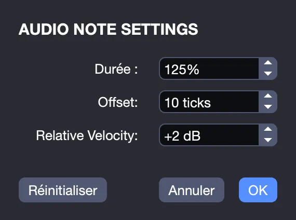
Task: Click the Réinitialiser button
Action: 63,190
